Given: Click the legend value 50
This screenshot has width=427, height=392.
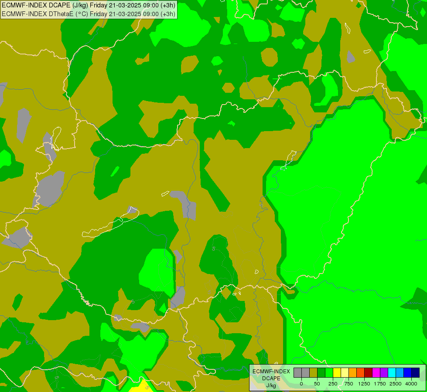Looking at the screenshot, I should click(317, 384).
